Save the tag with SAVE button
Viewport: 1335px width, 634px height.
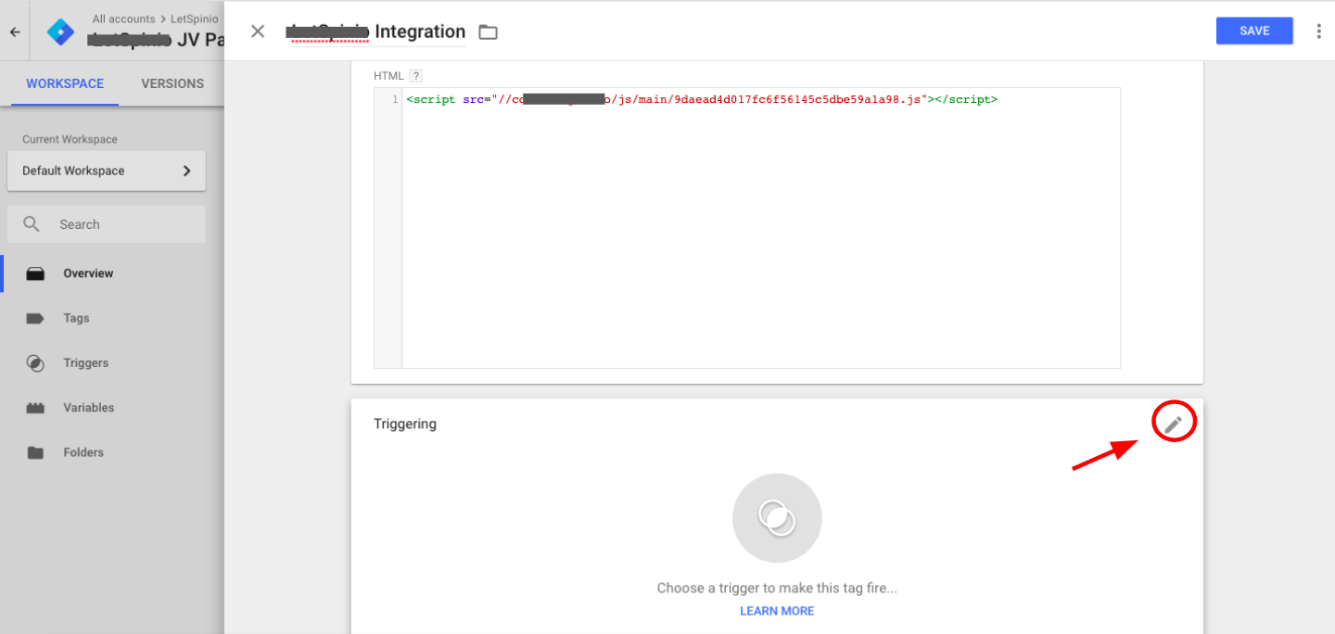[1254, 31]
